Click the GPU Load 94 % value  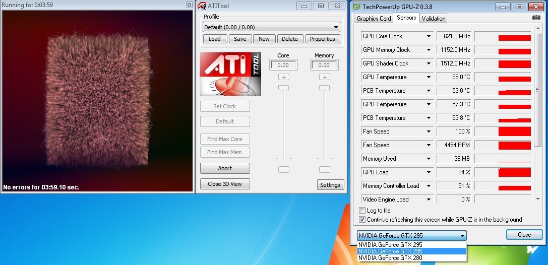454,172
